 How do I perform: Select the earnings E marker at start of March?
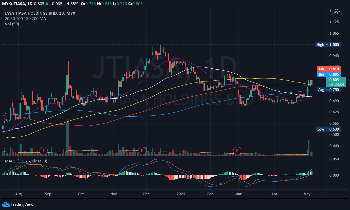click(x=237, y=151)
